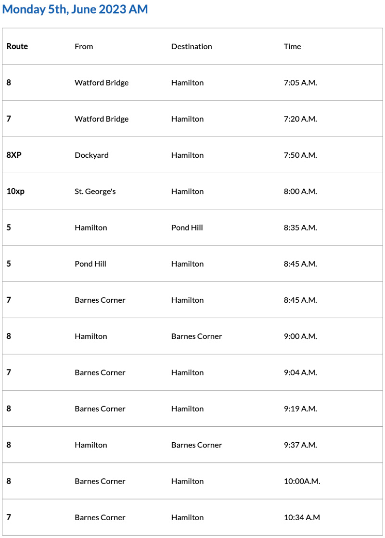Select the 10xp route cell
Screen dimensions: 385x538
pyautogui.click(x=15, y=192)
